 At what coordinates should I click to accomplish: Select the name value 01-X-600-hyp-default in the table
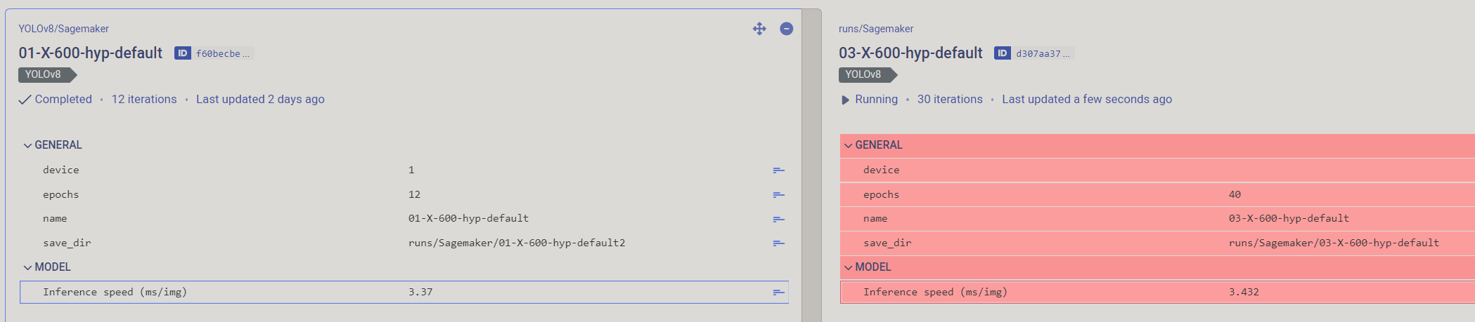(x=468, y=218)
